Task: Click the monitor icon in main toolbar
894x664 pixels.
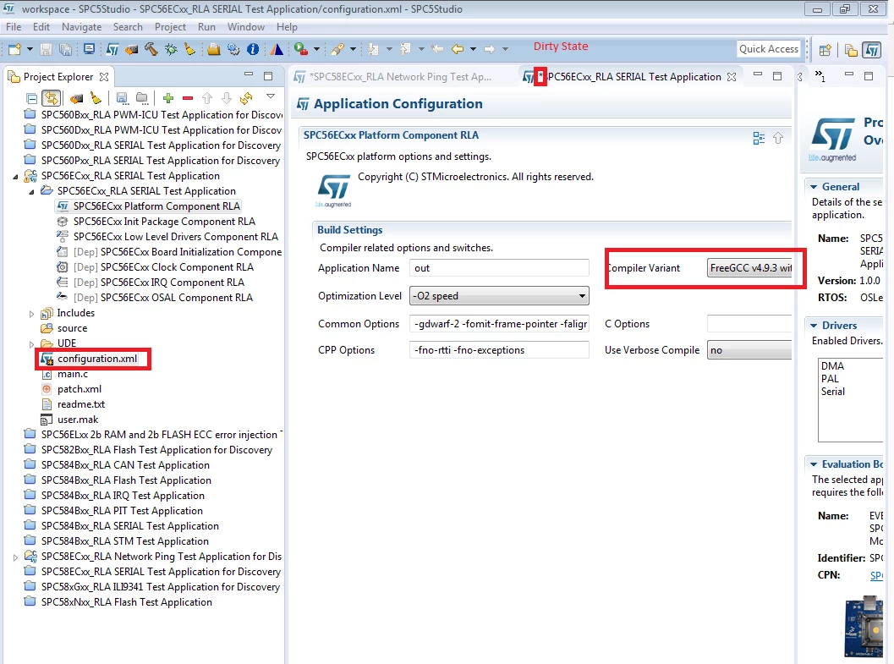Action: 89,49
